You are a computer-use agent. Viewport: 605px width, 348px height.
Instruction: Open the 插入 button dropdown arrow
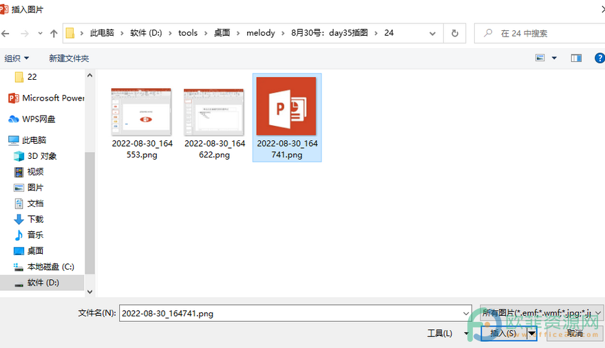(x=531, y=334)
